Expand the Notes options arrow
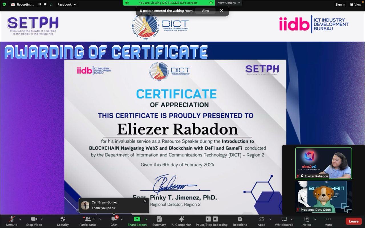 coord(315,219)
